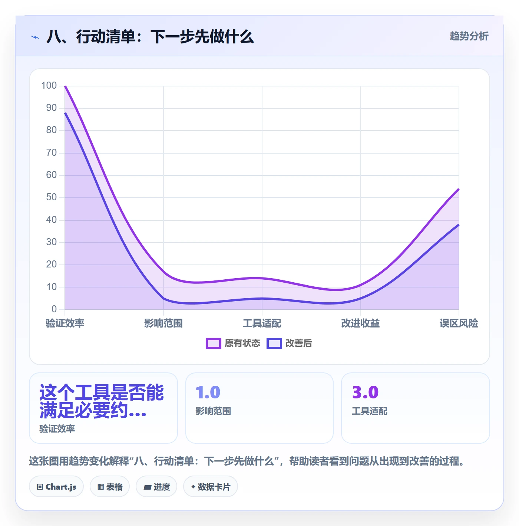The height and width of the screenshot is (526, 519).
Task: Toggle the 原有状态 legend swatch
Action: click(214, 343)
